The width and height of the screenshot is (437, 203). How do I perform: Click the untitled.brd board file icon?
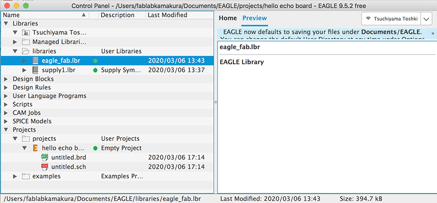pos(45,157)
